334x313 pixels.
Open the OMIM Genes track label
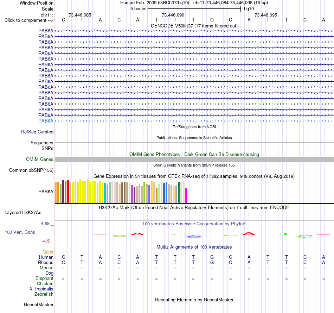(39, 159)
